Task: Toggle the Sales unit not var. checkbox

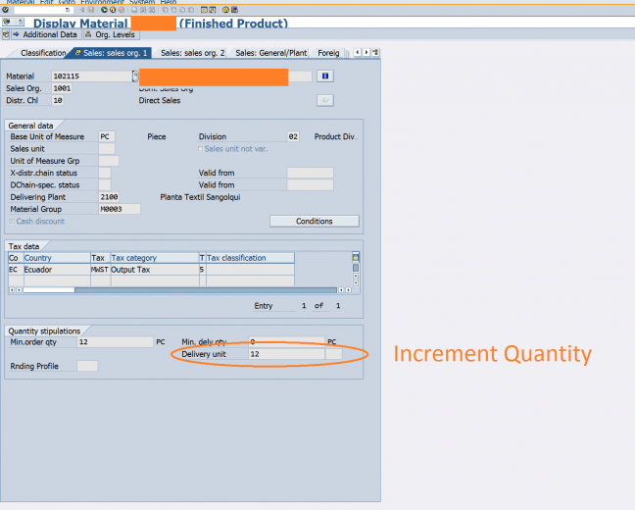Action: [x=202, y=149]
